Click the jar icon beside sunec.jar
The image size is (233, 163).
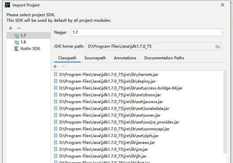56,115
